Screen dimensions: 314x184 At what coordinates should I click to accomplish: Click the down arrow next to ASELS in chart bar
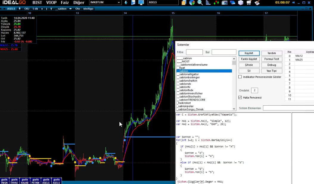pos(19,9)
